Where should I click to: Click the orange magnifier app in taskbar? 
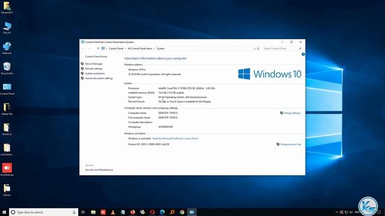172,212
